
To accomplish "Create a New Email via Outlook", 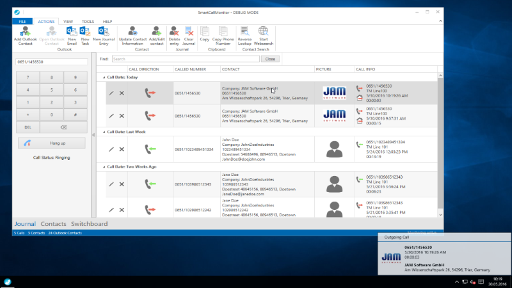I will 72,36.
